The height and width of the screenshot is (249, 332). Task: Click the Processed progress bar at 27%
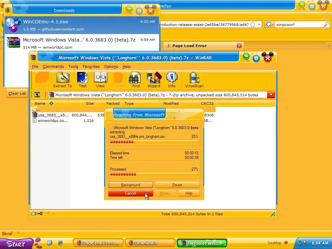[x=154, y=174]
